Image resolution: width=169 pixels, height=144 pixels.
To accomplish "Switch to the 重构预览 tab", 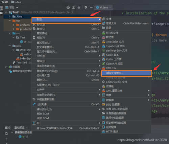I will coord(19,128).
